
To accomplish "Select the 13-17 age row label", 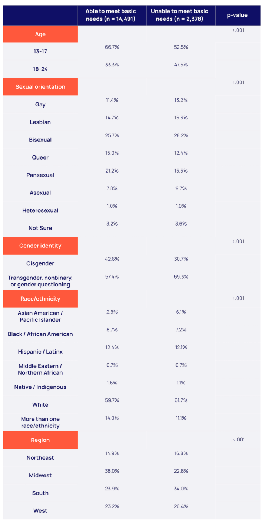I will pos(40,52).
